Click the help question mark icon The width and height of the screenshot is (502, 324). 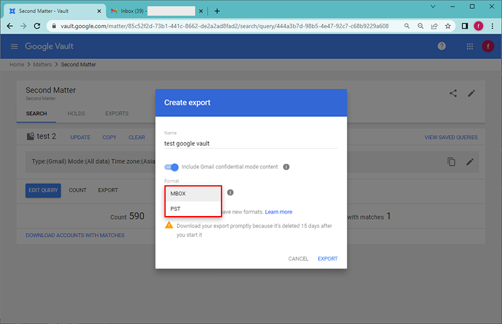[442, 46]
